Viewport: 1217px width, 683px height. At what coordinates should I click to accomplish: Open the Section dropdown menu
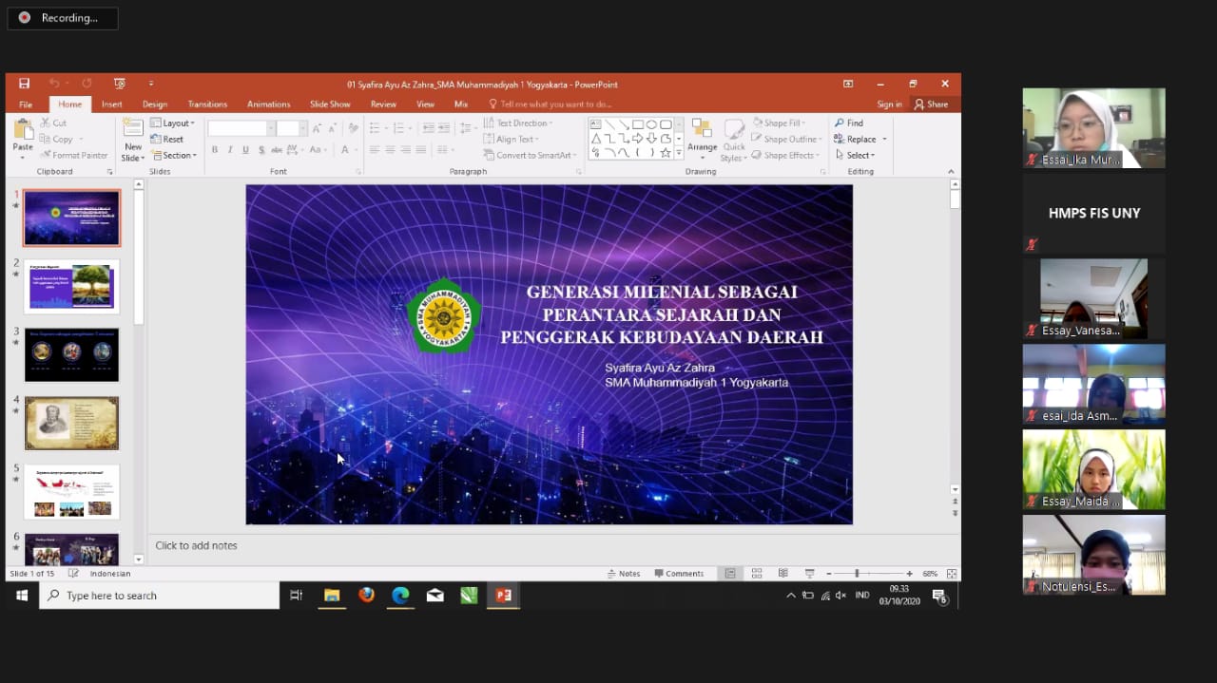[x=178, y=156]
